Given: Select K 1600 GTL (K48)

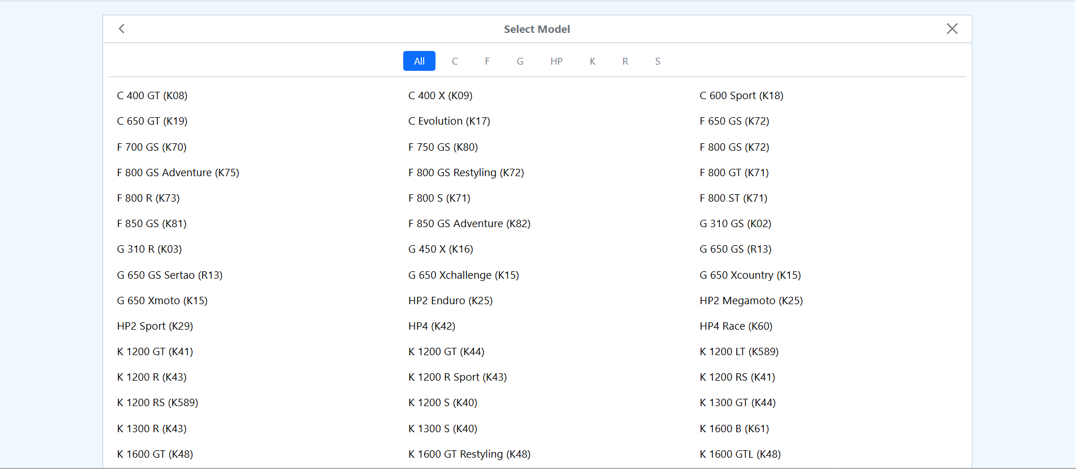Looking at the screenshot, I should (740, 454).
